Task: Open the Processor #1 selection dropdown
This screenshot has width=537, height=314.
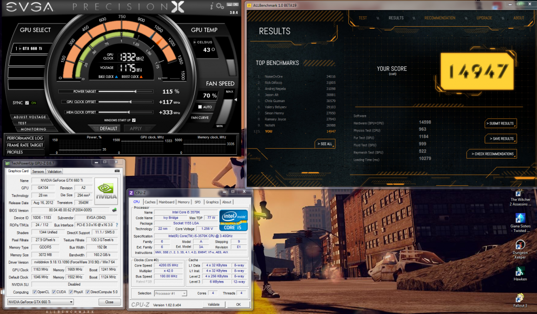Action: (170, 293)
